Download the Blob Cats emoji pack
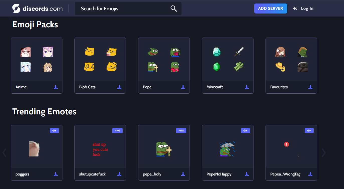Image resolution: width=344 pixels, height=189 pixels. tap(119, 87)
